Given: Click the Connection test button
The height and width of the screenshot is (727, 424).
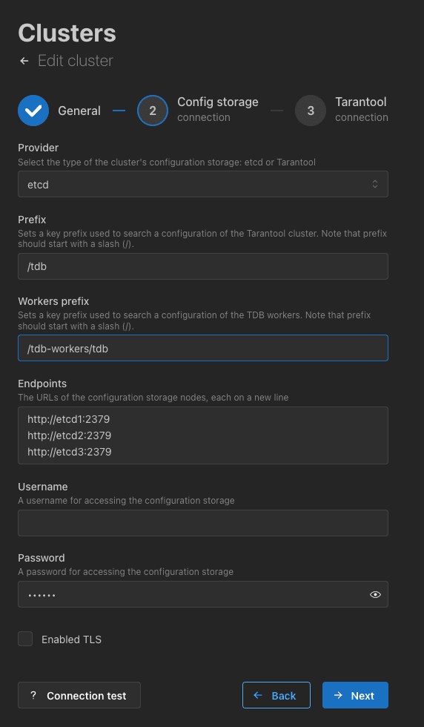Looking at the screenshot, I should tap(79, 695).
